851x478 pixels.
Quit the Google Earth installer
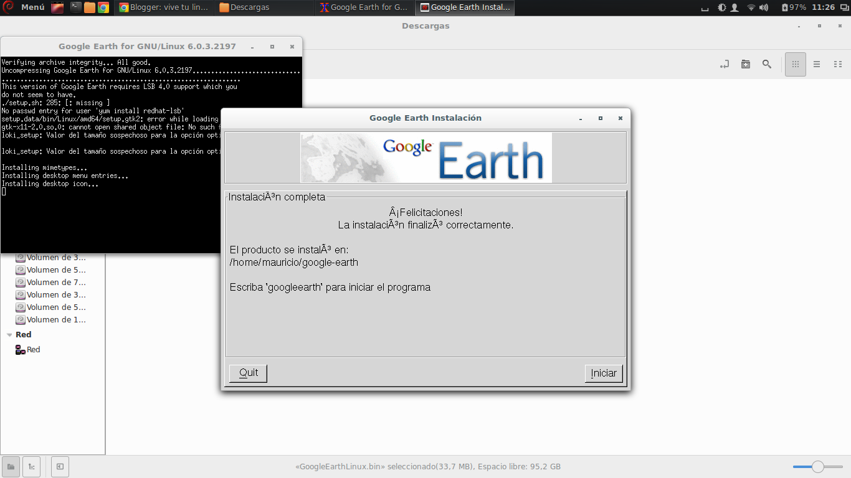click(247, 373)
